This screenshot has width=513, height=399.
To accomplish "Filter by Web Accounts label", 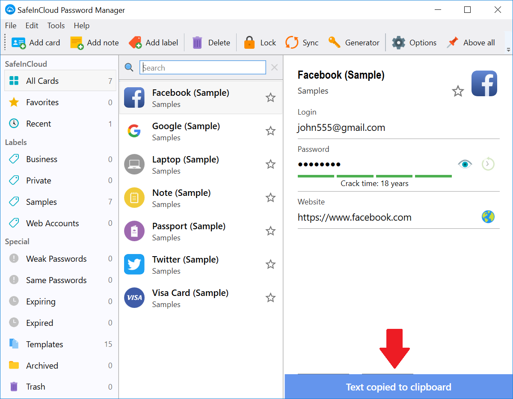I will 60,223.
